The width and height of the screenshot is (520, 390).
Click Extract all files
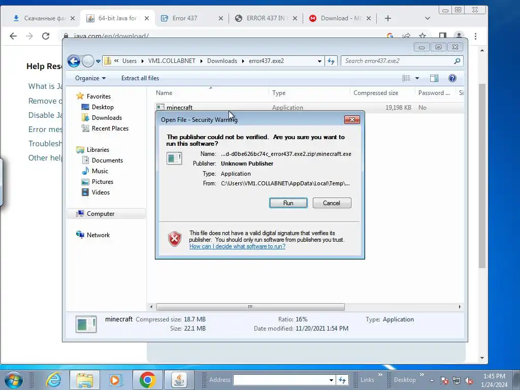[140, 78]
